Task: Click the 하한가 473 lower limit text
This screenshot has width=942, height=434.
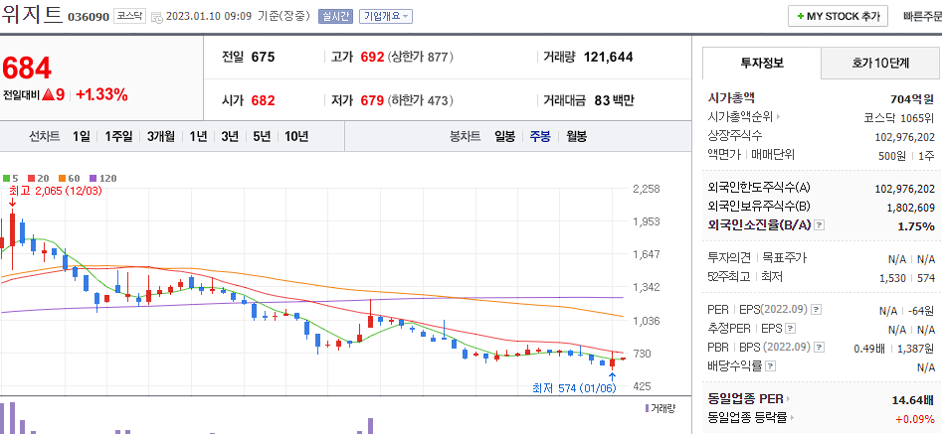Action: pyautogui.click(x=421, y=100)
